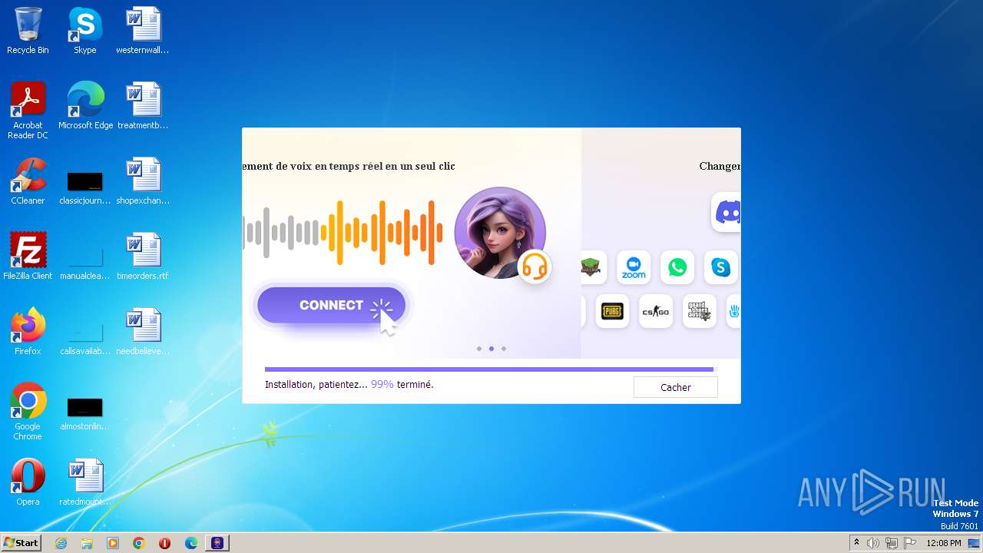Select the WhatsApp app icon

click(677, 267)
